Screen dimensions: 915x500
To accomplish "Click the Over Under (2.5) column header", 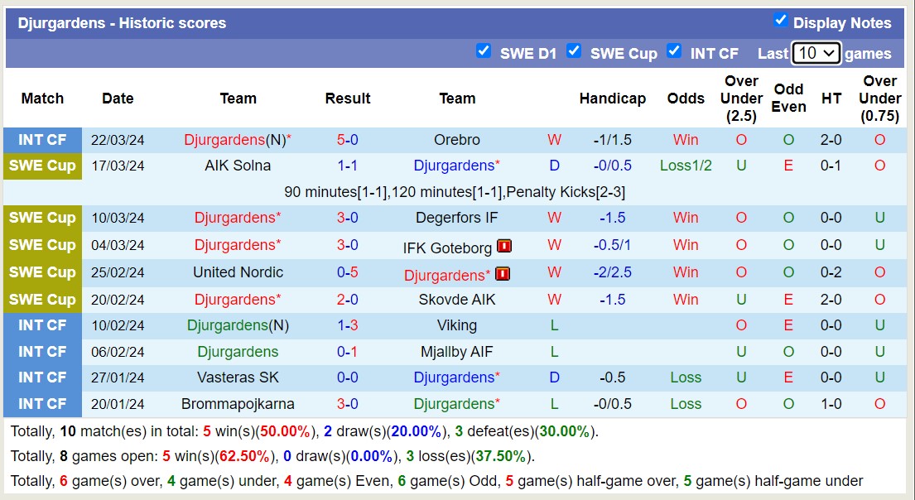I will (741, 99).
